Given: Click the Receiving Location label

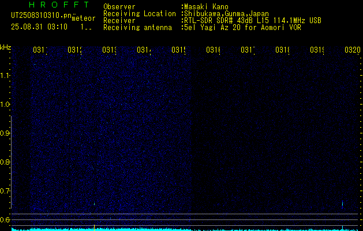Looking at the screenshot, I should tap(140, 14).
